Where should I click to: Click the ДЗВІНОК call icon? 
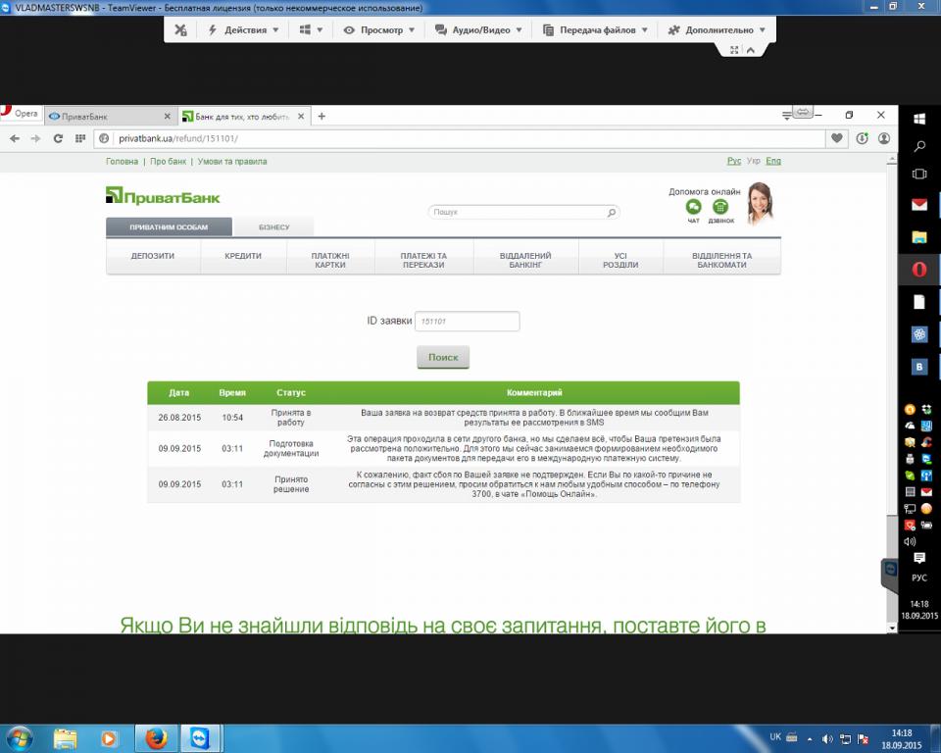720,208
